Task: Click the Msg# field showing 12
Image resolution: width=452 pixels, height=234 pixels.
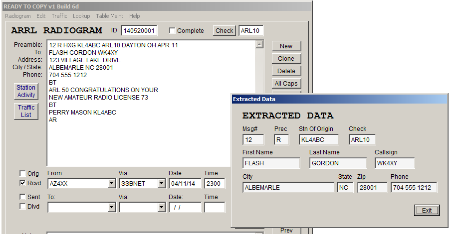Action: click(253, 140)
